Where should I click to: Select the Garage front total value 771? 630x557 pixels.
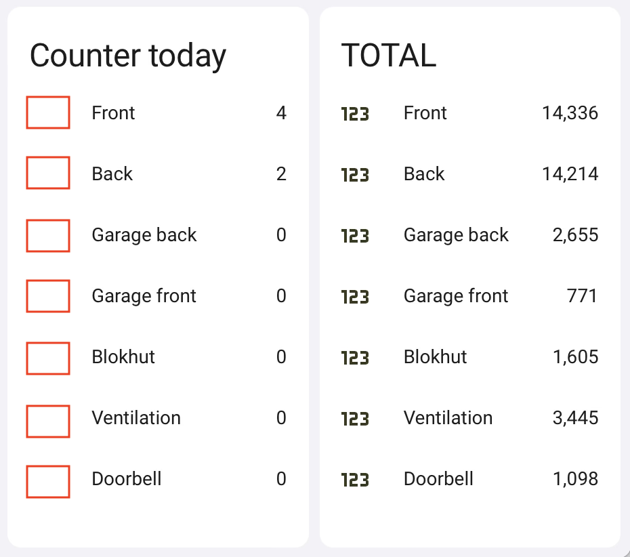582,296
